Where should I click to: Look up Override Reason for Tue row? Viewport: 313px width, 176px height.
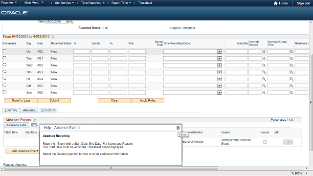(x=264, y=59)
